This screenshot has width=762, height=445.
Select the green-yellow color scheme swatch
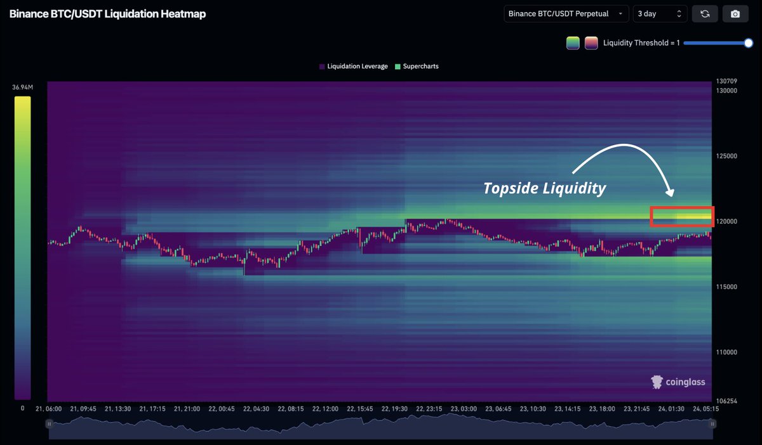click(573, 43)
